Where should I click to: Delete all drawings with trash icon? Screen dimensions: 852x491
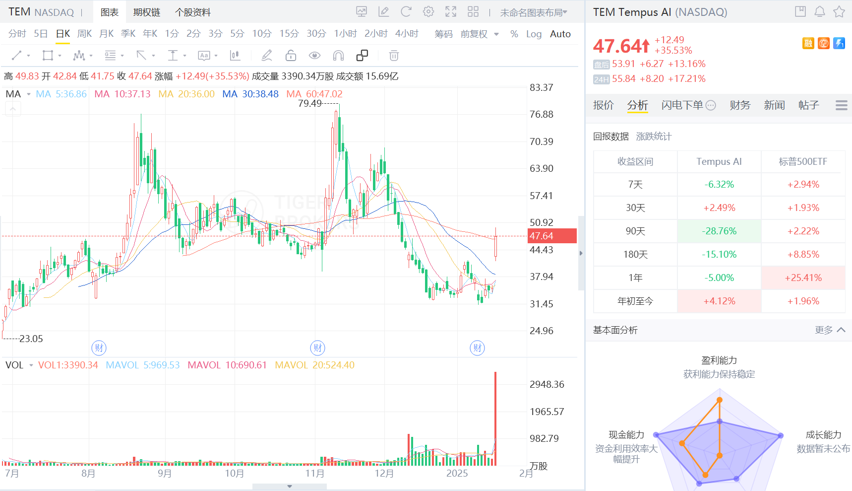tap(394, 56)
